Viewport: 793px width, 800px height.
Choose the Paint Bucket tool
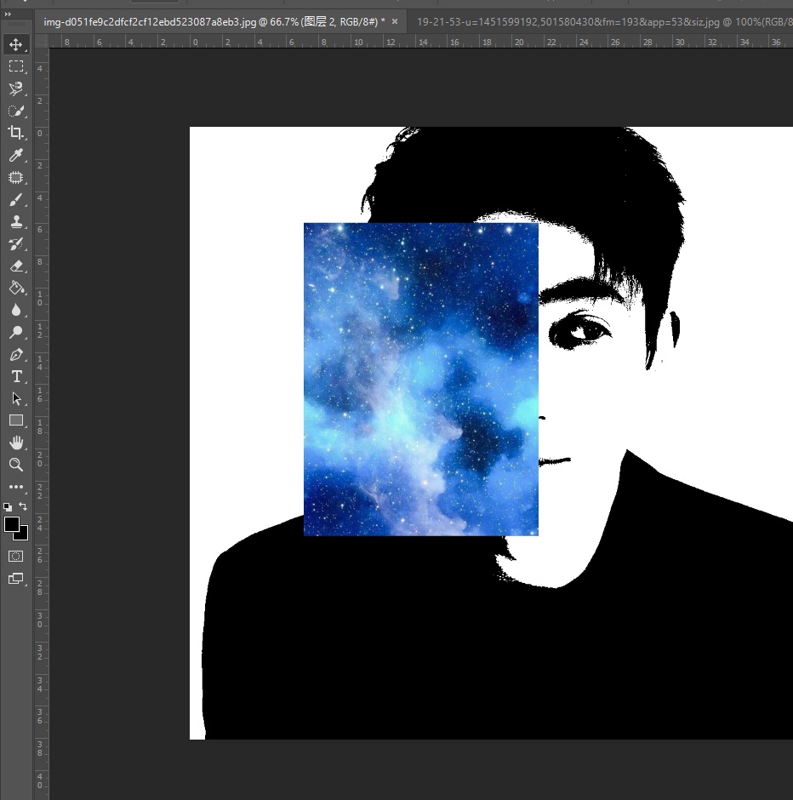click(x=15, y=289)
